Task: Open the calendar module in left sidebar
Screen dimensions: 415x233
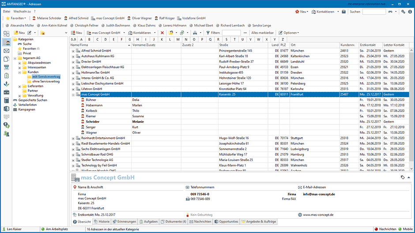Action: 7,67
